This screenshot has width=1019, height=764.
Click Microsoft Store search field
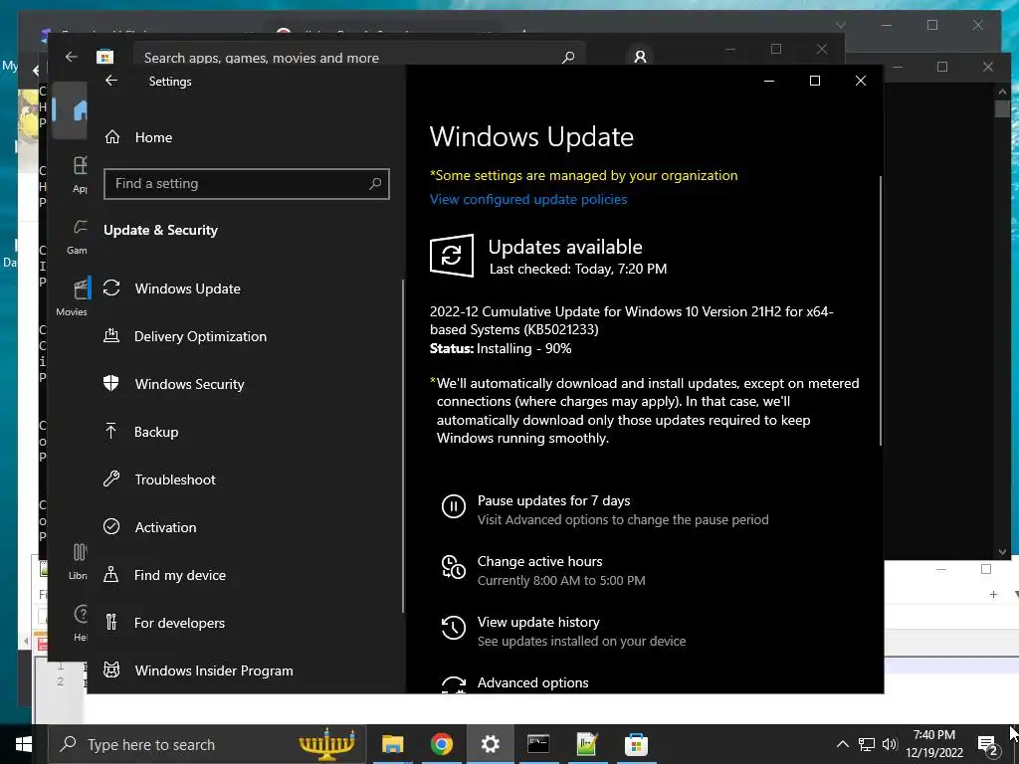click(359, 57)
